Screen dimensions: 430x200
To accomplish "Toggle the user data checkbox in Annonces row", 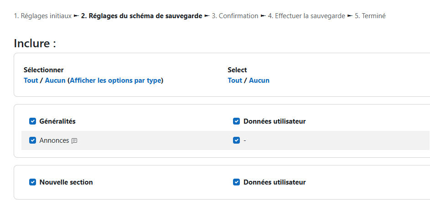I will click(x=236, y=140).
